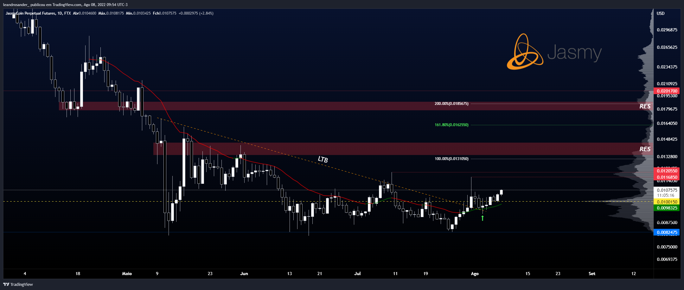The width and height of the screenshot is (684, 290).
Task: Click the 0.0069375 price axis label
Action: click(x=667, y=259)
